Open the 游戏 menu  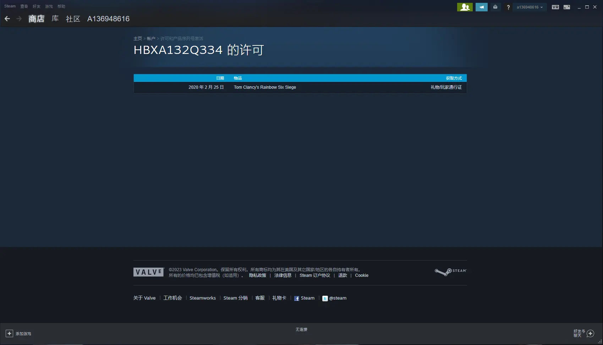point(49,6)
